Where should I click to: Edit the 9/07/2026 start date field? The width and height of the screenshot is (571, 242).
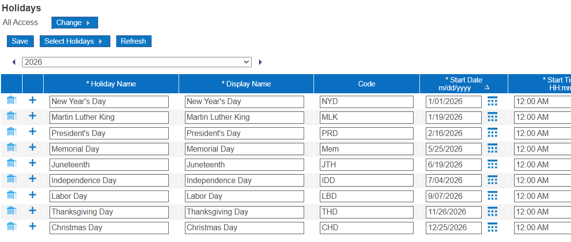click(454, 196)
